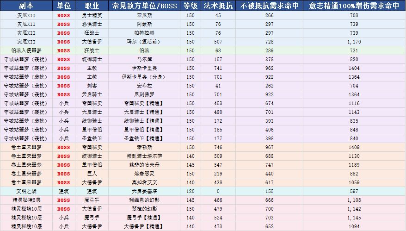Click the boss name 亚尼斯
406x231 pixels.
coord(144,16)
